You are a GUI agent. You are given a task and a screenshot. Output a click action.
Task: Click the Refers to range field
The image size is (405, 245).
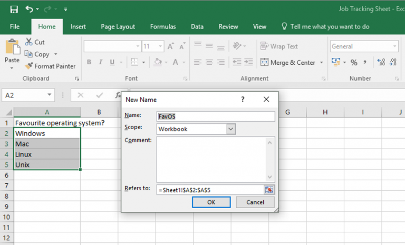click(x=210, y=190)
